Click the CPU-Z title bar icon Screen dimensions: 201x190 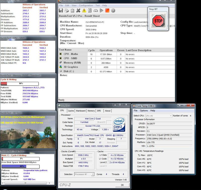[x=60, y=105]
